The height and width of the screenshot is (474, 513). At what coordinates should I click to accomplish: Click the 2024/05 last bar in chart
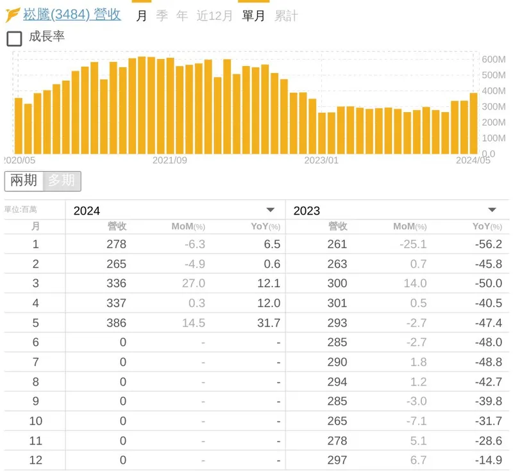click(x=473, y=123)
